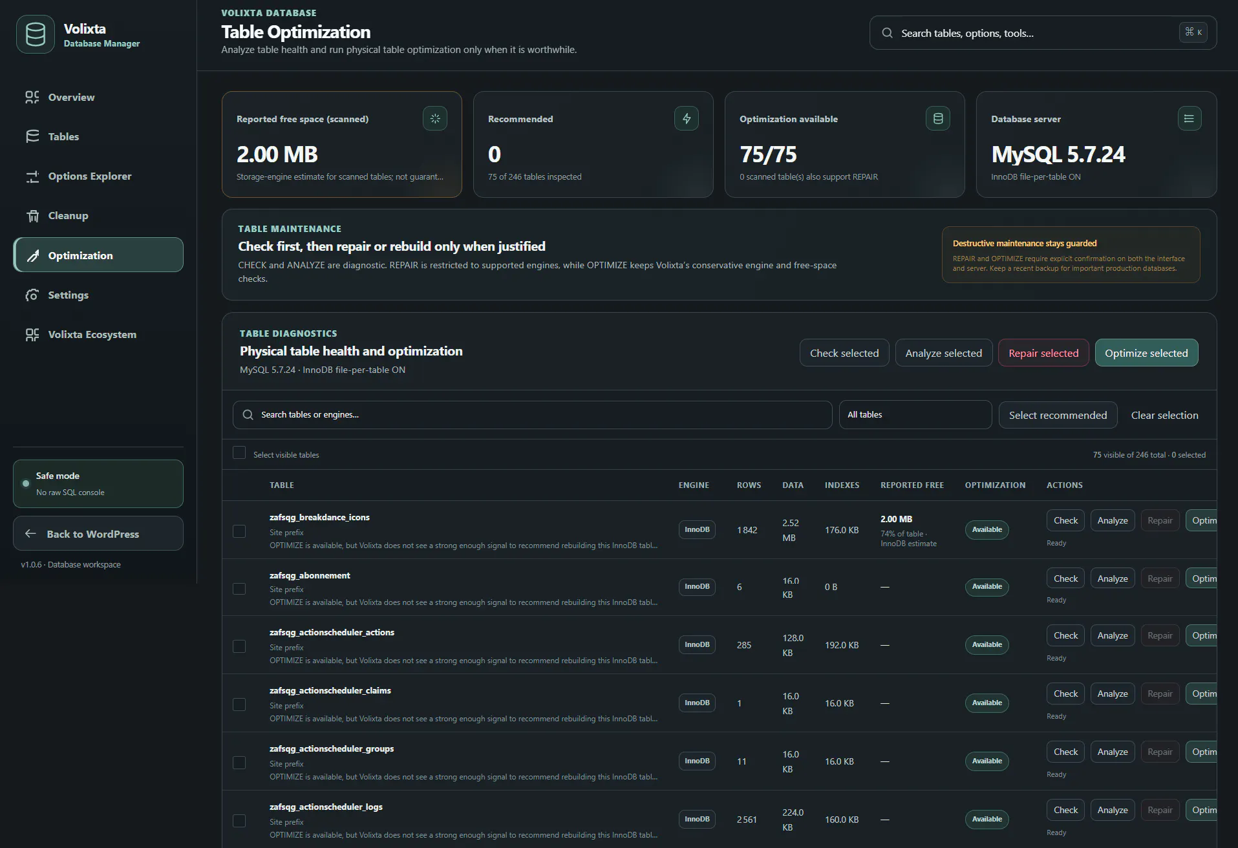Click the magnifier icon in the top search bar
The width and height of the screenshot is (1238, 848).
tap(888, 33)
